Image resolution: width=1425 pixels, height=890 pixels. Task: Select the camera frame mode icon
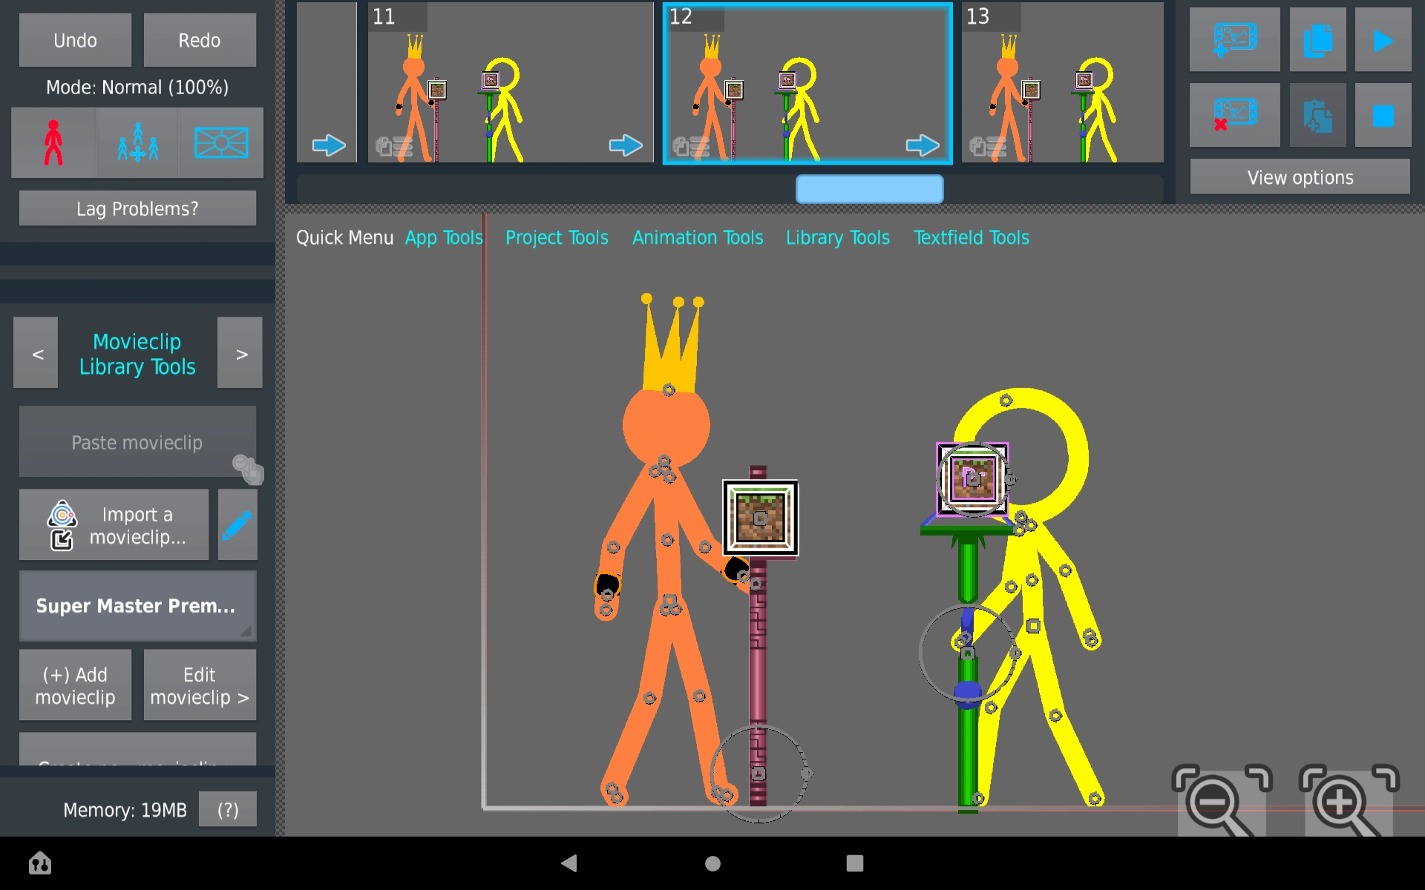pyautogui.click(x=220, y=142)
